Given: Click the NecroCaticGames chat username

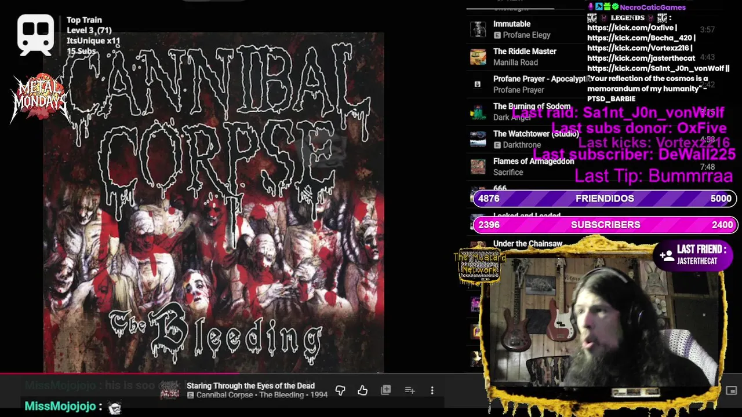Looking at the screenshot, I should point(653,7).
